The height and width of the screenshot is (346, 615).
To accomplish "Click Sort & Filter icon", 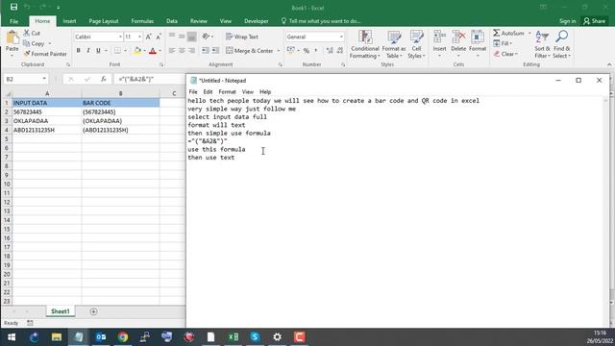I will coord(542,37).
